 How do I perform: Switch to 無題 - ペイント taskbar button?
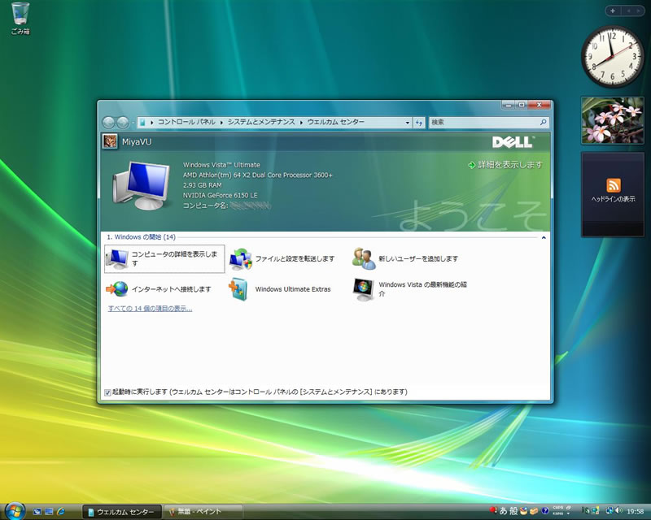[200, 512]
